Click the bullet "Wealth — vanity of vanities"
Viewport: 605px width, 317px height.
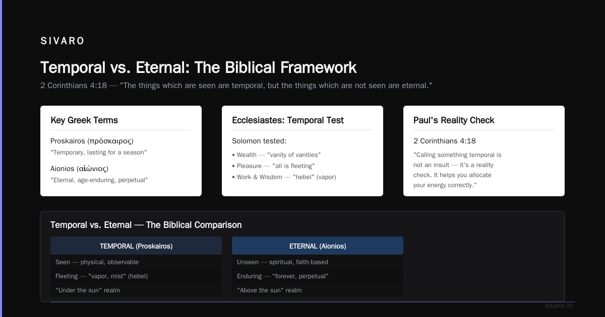[276, 155]
